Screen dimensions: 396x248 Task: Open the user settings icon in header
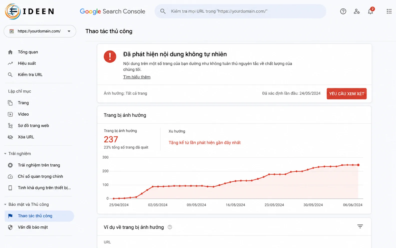coord(357,11)
